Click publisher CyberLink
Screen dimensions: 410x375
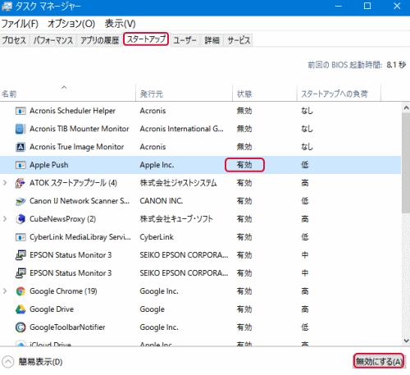point(157,237)
